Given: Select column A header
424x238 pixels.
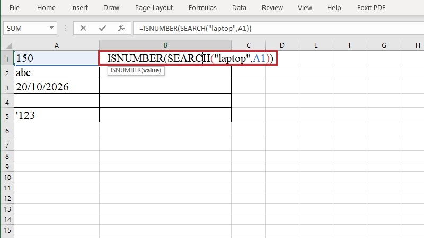Looking at the screenshot, I should tap(57, 45).
